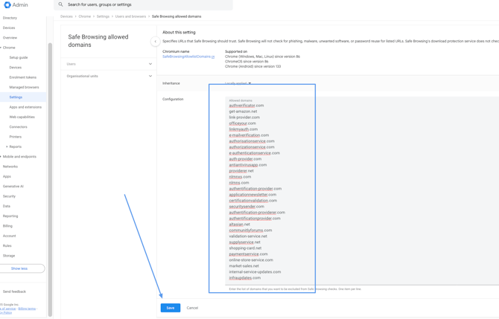Click the Google Admin logo icon

7,5
